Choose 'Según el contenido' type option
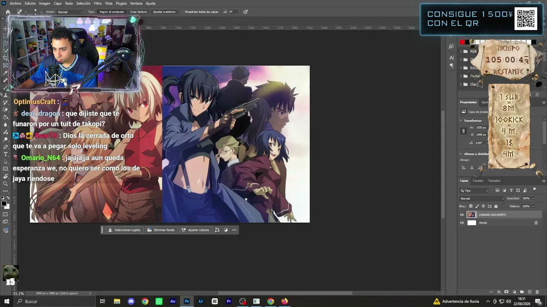This screenshot has width=547, height=307. click(x=111, y=12)
